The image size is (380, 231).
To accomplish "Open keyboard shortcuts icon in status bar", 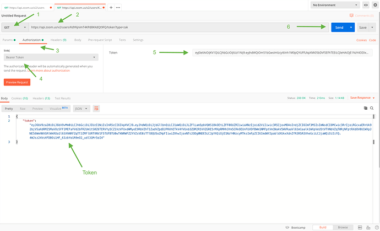I will (x=368, y=228).
